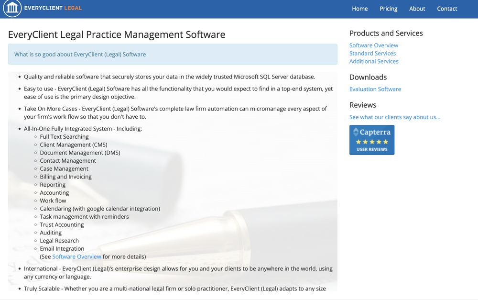This screenshot has width=478, height=301.
Task: Click the EveryClient Legal building logo icon
Action: (12, 8)
